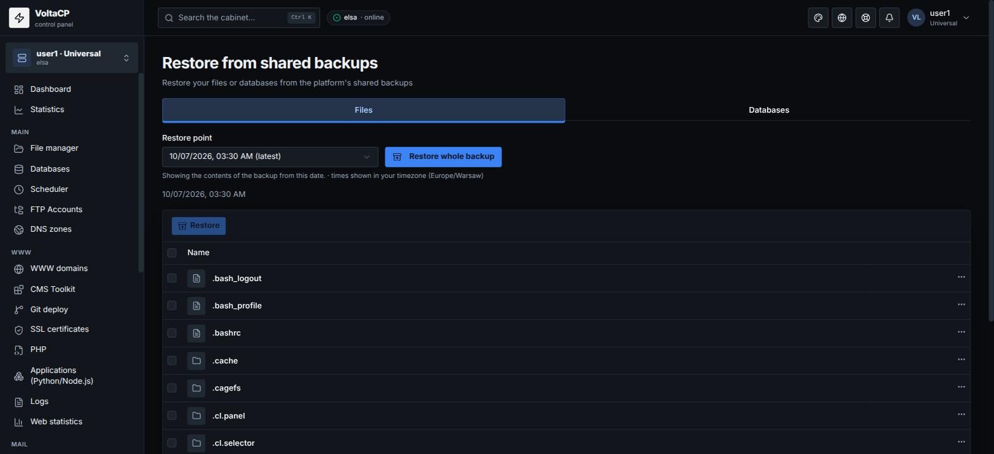Open the language globe icon in header

point(842,18)
